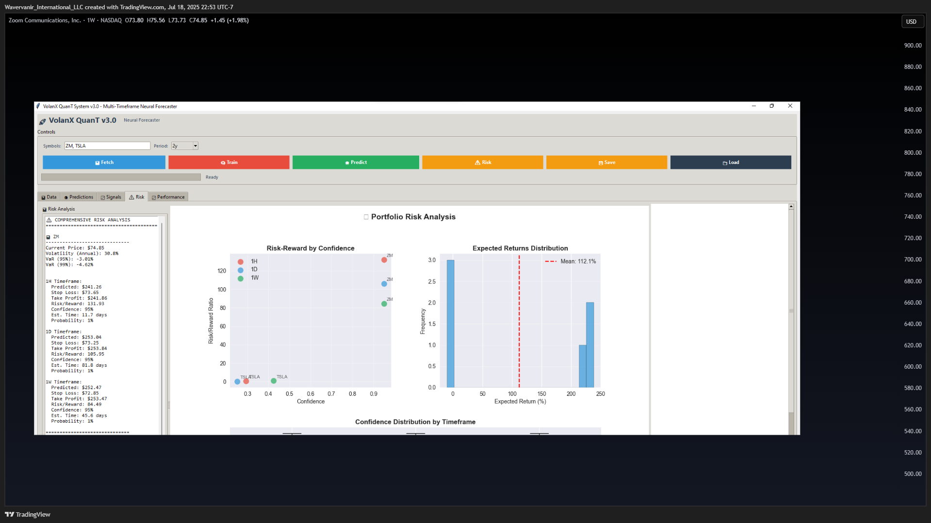Focus the Symbols input field
Screen dimensions: 931x523
[x=107, y=146]
